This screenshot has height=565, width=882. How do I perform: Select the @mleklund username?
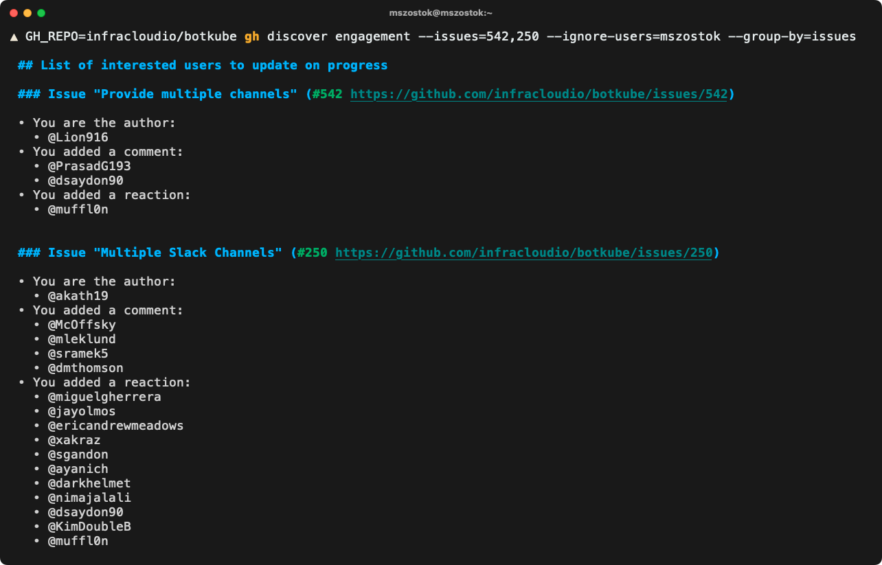82,339
